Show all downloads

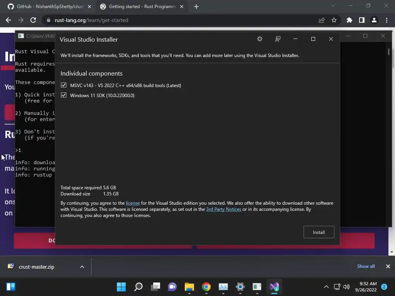[366, 266]
